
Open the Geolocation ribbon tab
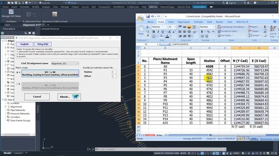tap(200, 7)
